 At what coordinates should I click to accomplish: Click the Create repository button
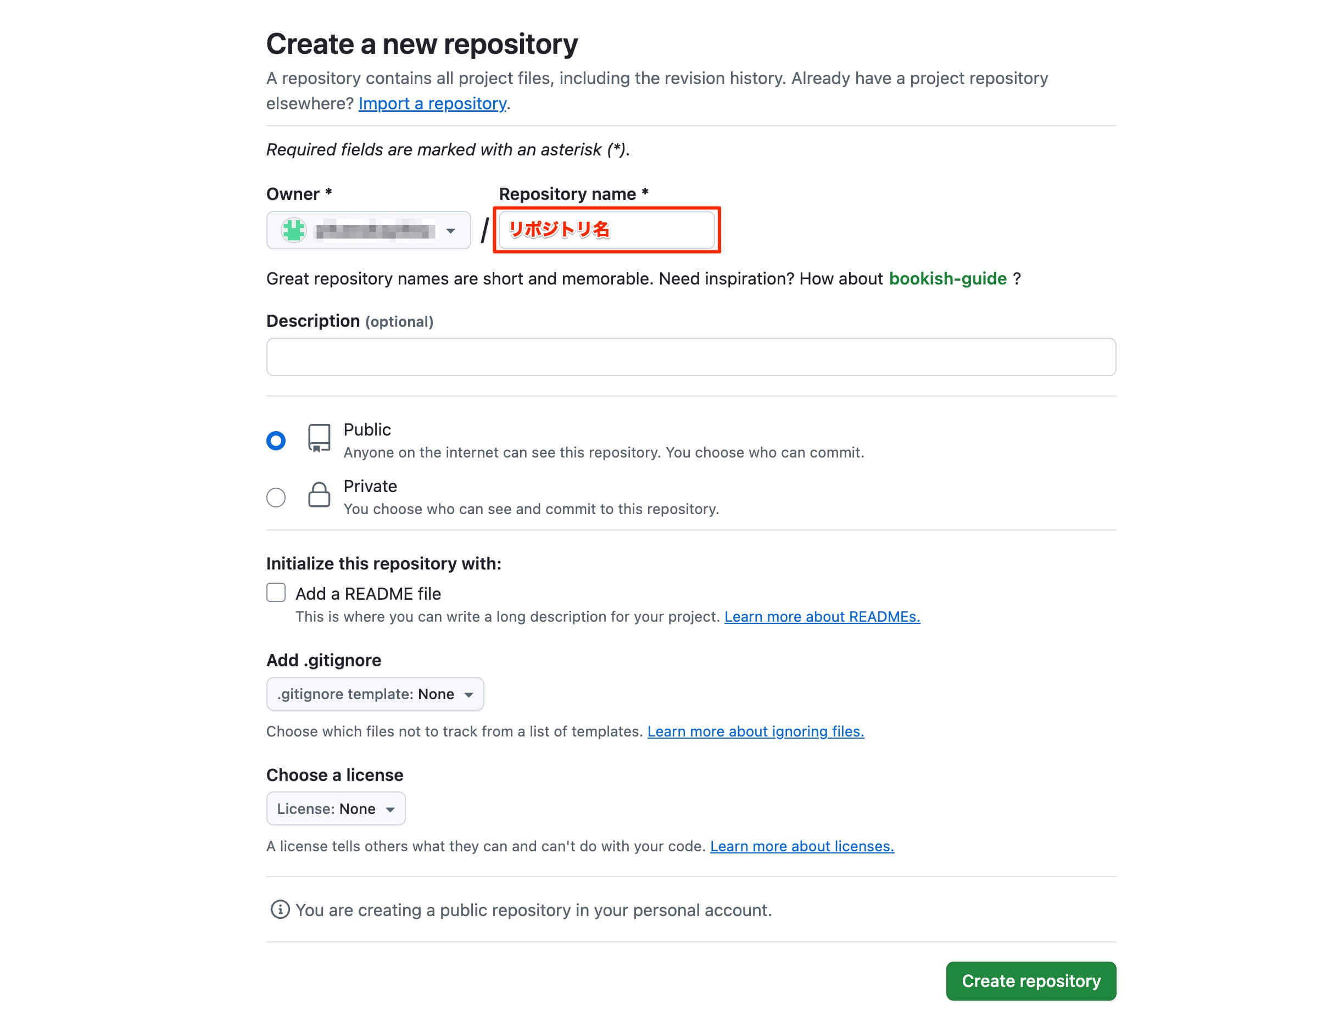pos(1031,981)
